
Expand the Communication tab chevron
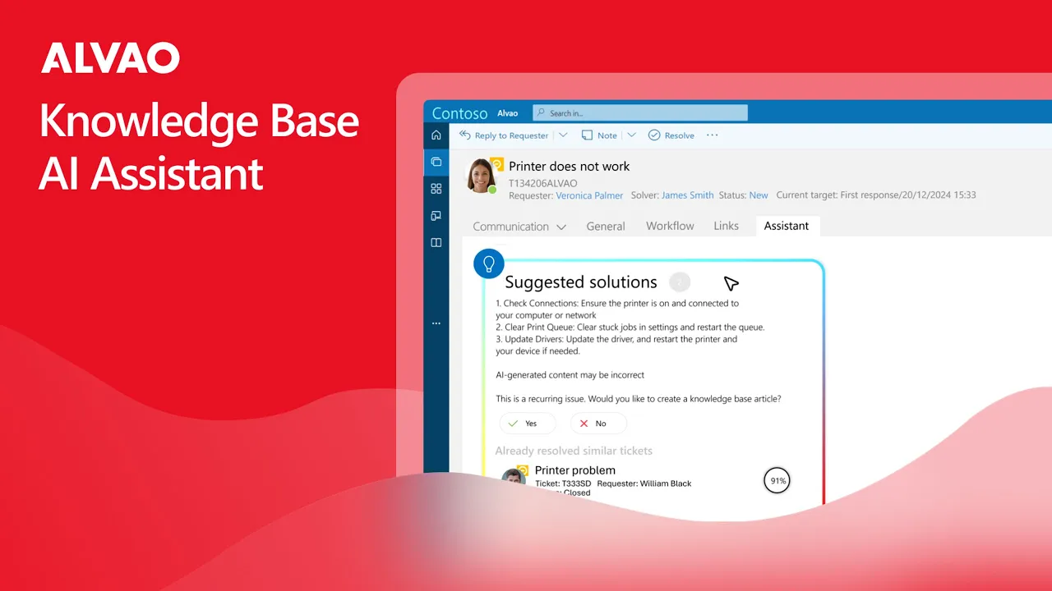click(x=561, y=227)
